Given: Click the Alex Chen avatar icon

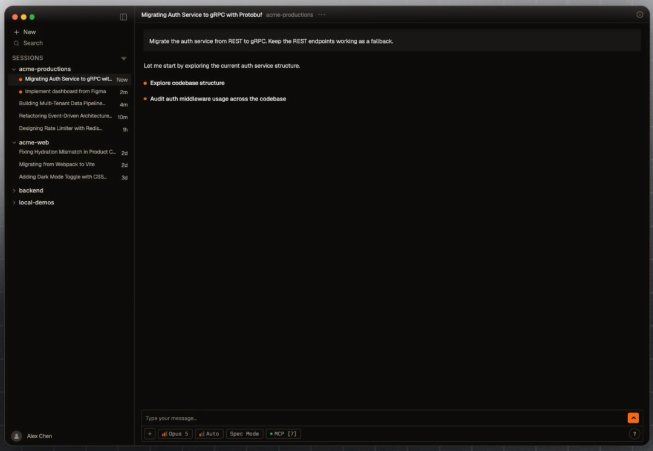Looking at the screenshot, I should 16,436.
